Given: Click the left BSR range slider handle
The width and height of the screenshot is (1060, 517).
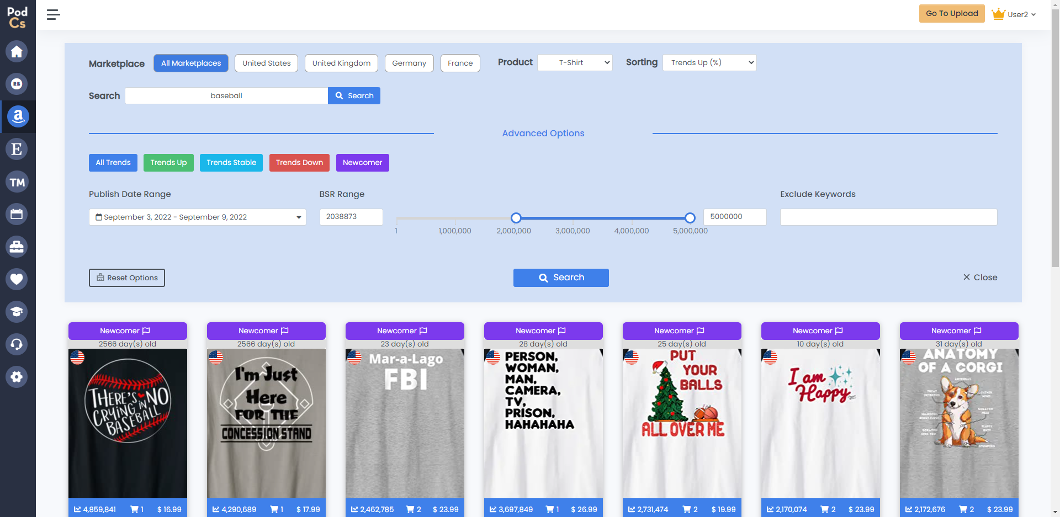Looking at the screenshot, I should coord(516,218).
